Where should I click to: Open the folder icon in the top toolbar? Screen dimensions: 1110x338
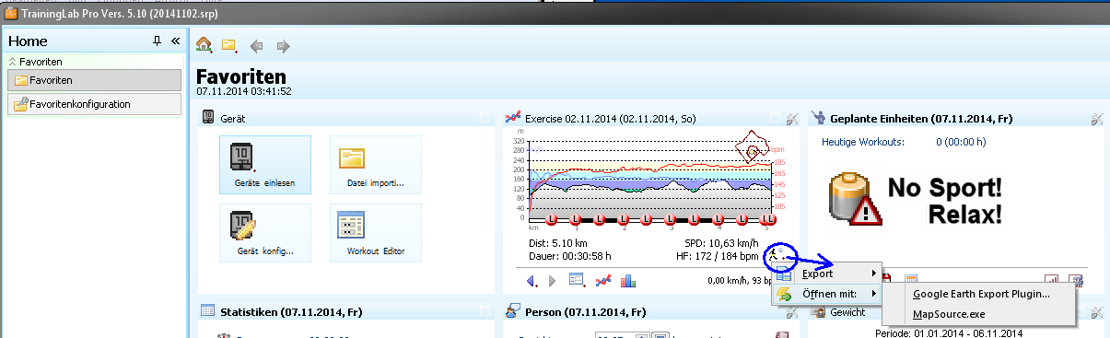tap(229, 45)
